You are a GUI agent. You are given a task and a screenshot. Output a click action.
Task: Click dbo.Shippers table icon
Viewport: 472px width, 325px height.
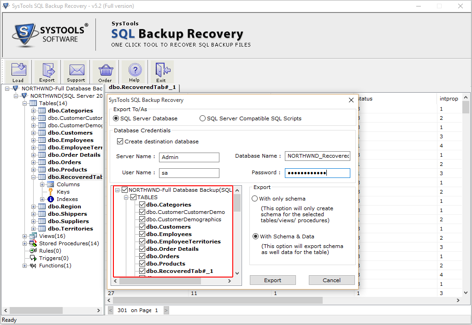pyautogui.click(x=42, y=214)
